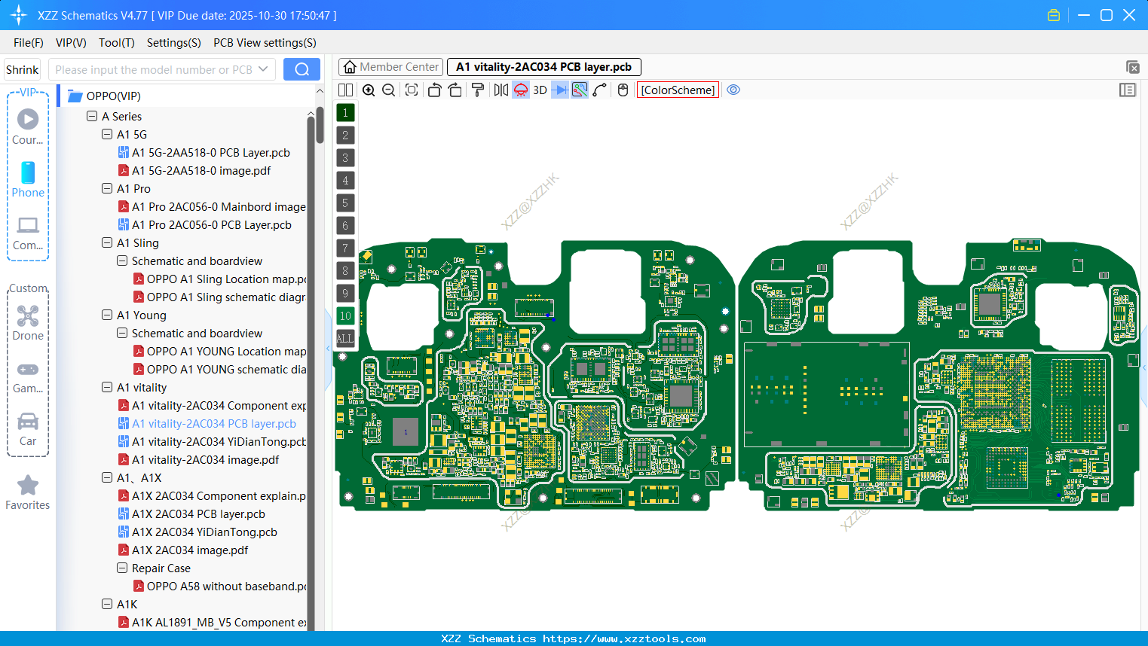
Task: Collapse the A1 Sling tree branch
Action: [107, 242]
